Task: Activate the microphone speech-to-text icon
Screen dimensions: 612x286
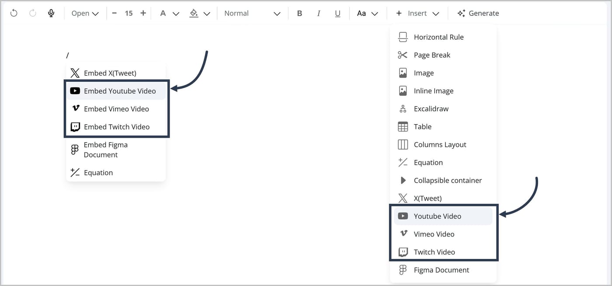Action: 51,13
